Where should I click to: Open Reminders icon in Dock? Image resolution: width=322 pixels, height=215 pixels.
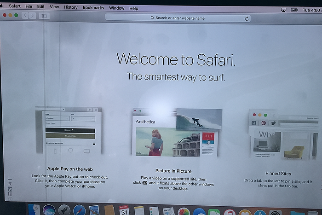click(154, 211)
